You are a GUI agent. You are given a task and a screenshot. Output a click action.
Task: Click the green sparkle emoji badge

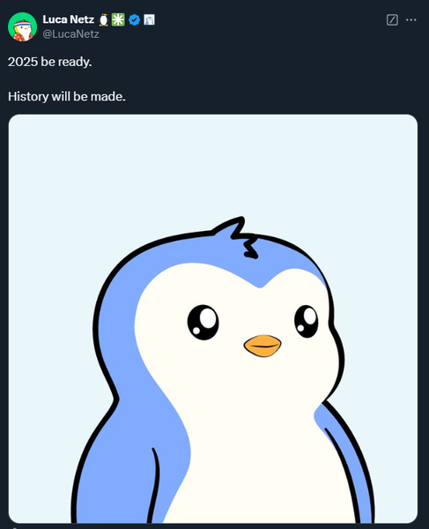point(118,19)
